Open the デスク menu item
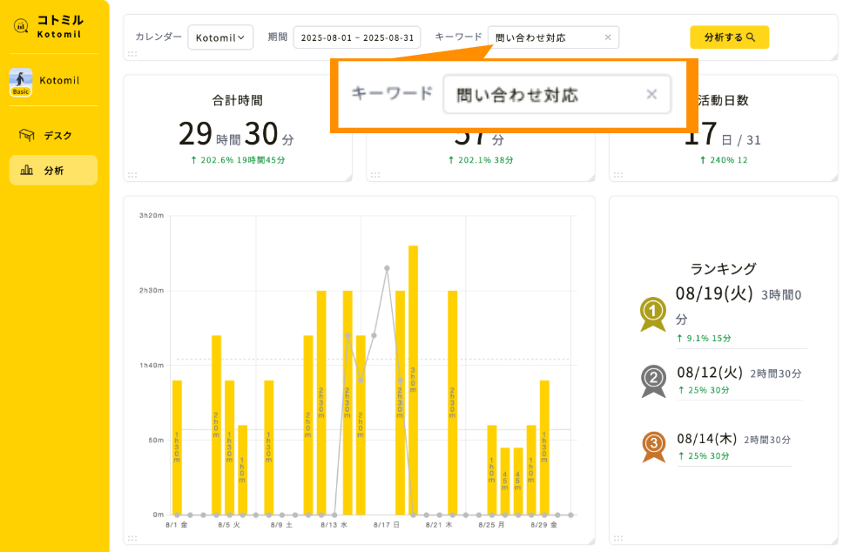 tap(53, 136)
